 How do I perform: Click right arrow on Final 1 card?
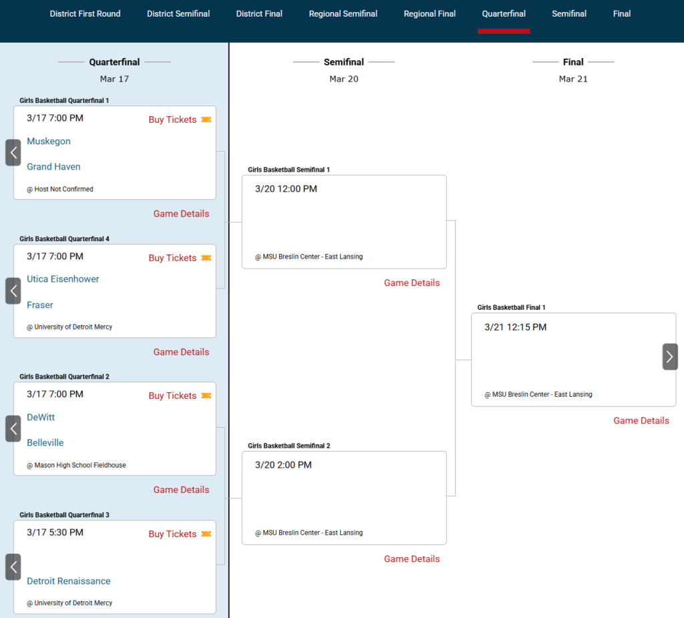(x=670, y=357)
